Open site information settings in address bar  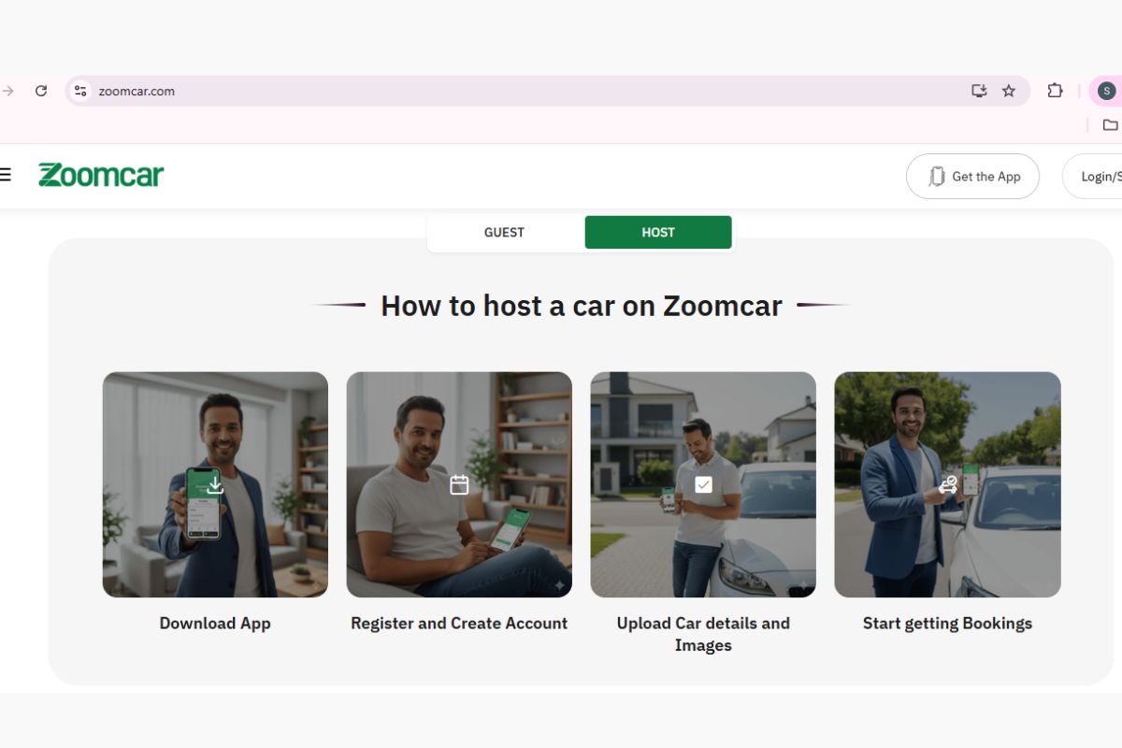point(79,91)
